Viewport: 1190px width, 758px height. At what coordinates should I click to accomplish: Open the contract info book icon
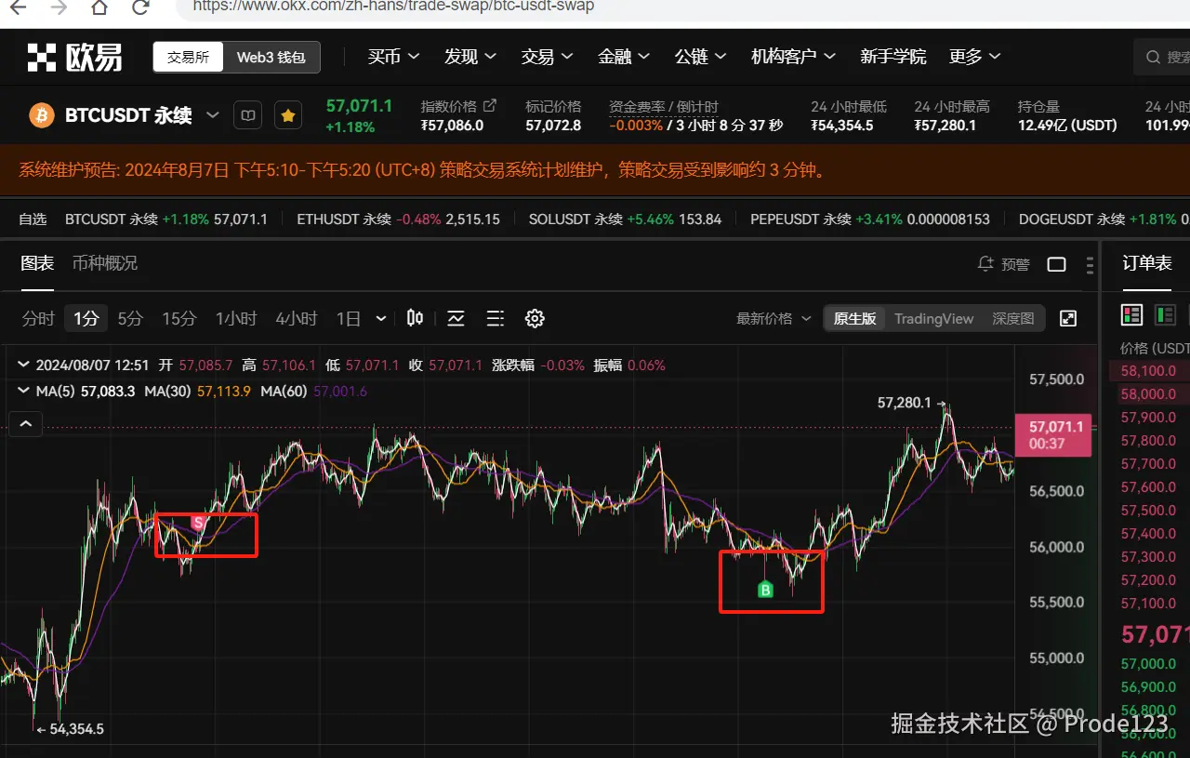247,115
